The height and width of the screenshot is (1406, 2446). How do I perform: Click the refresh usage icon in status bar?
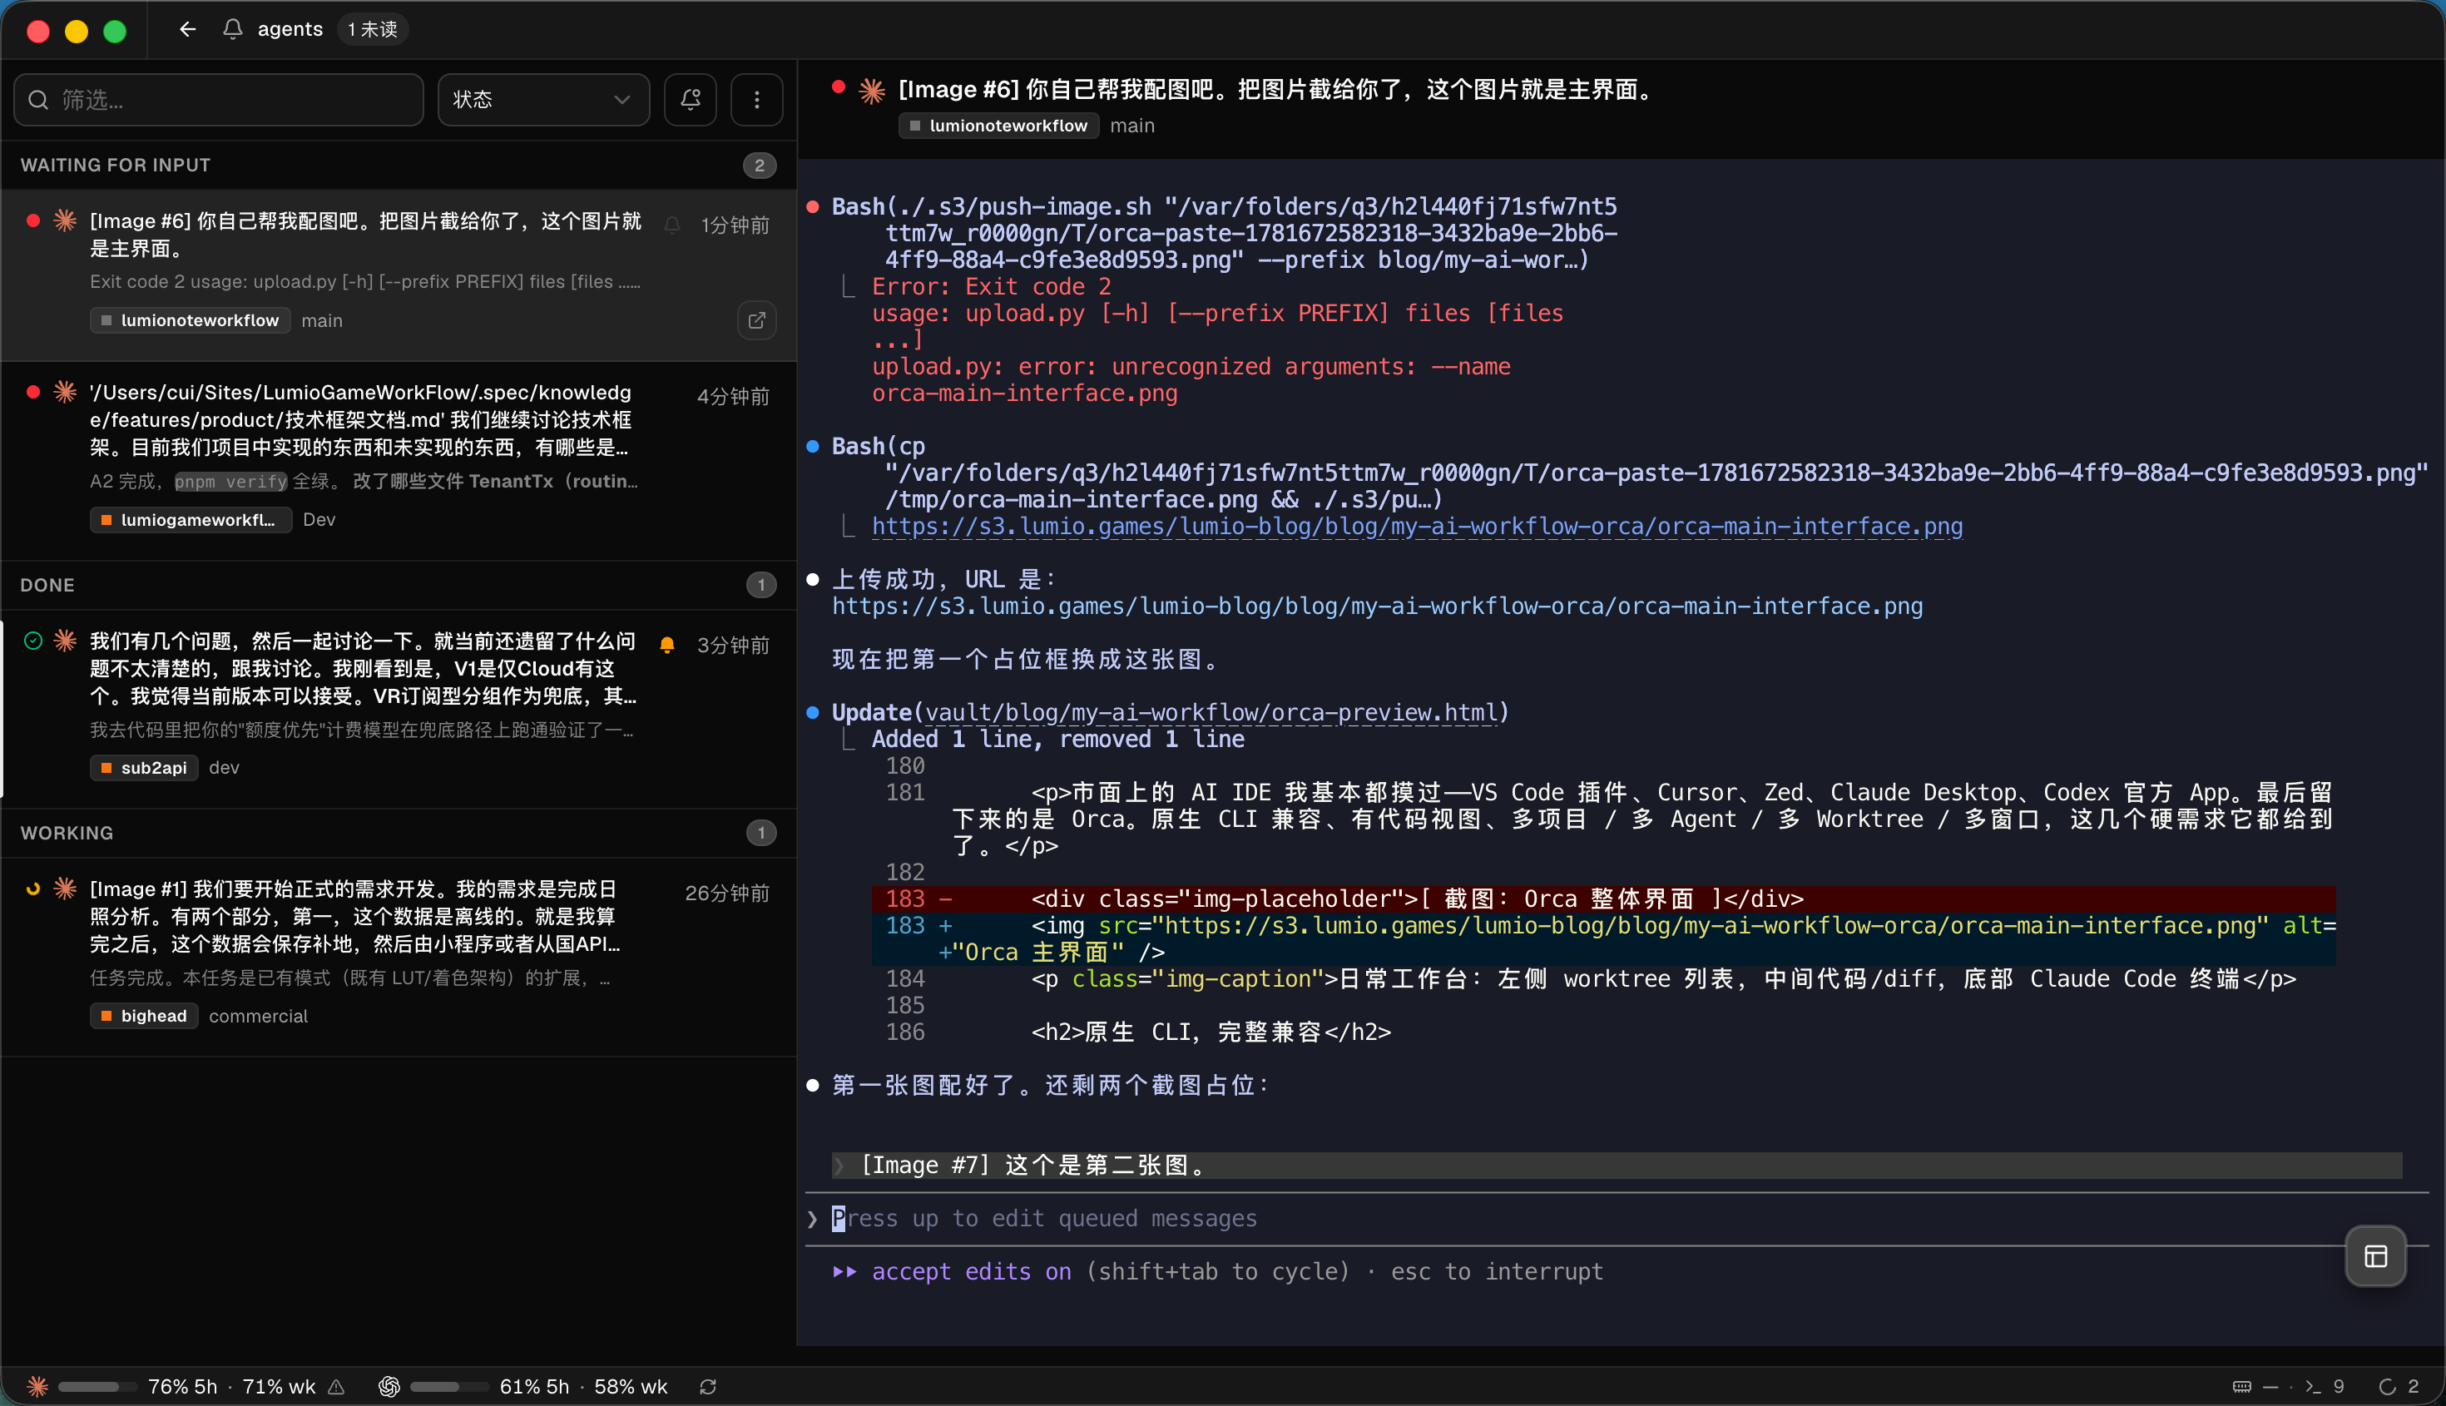[x=708, y=1387]
